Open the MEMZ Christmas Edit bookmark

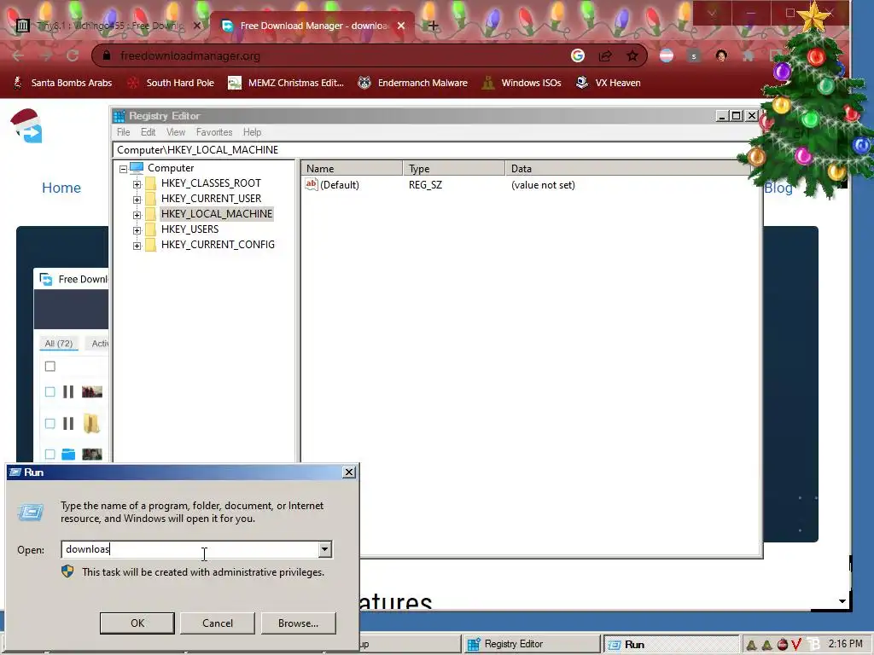[x=287, y=83]
